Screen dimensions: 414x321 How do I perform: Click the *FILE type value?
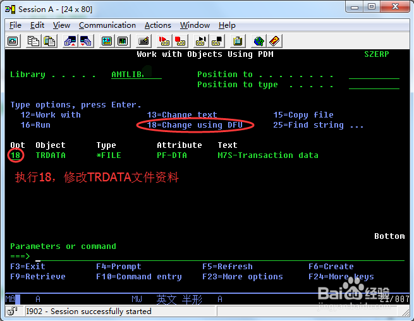(109, 155)
